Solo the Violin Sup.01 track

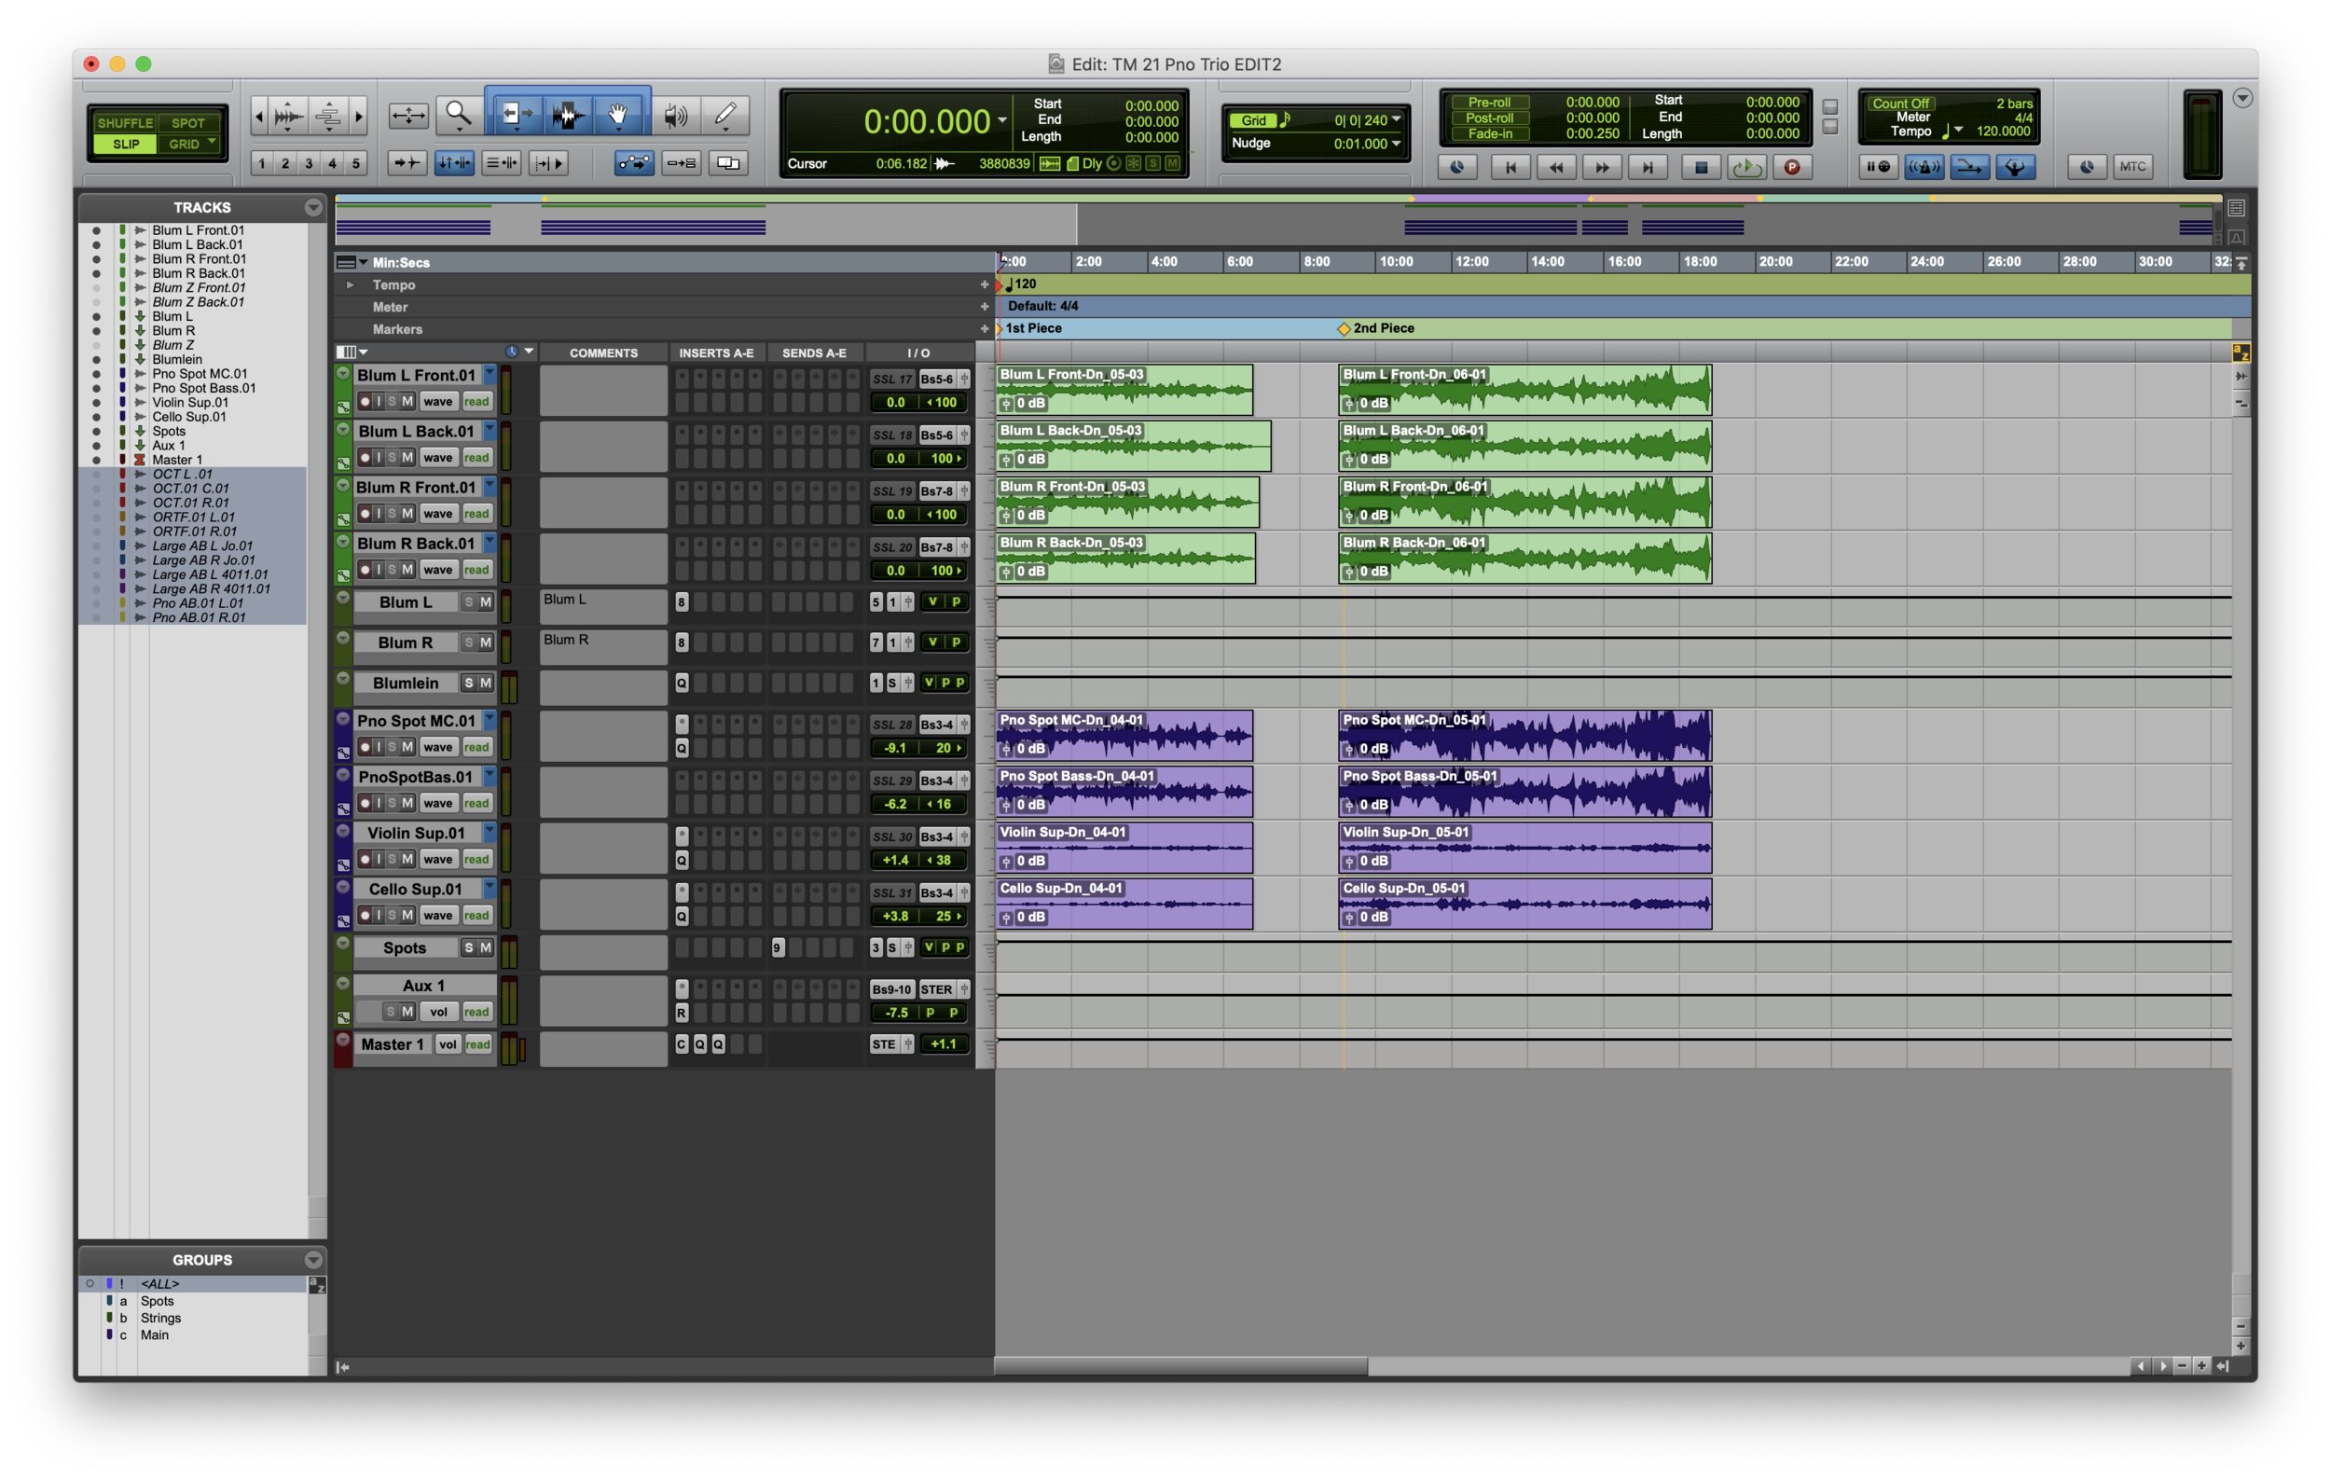tap(392, 860)
